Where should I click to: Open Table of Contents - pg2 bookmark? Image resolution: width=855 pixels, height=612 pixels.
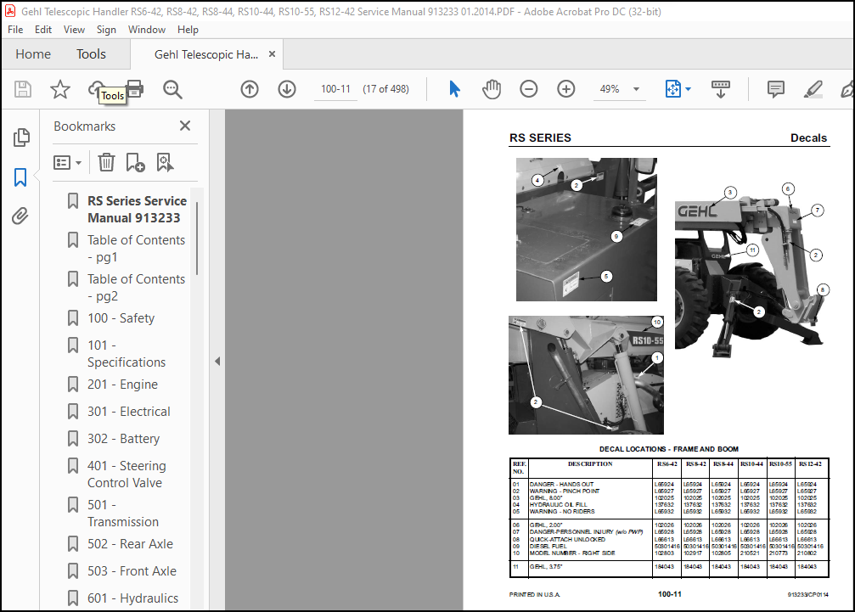[137, 287]
